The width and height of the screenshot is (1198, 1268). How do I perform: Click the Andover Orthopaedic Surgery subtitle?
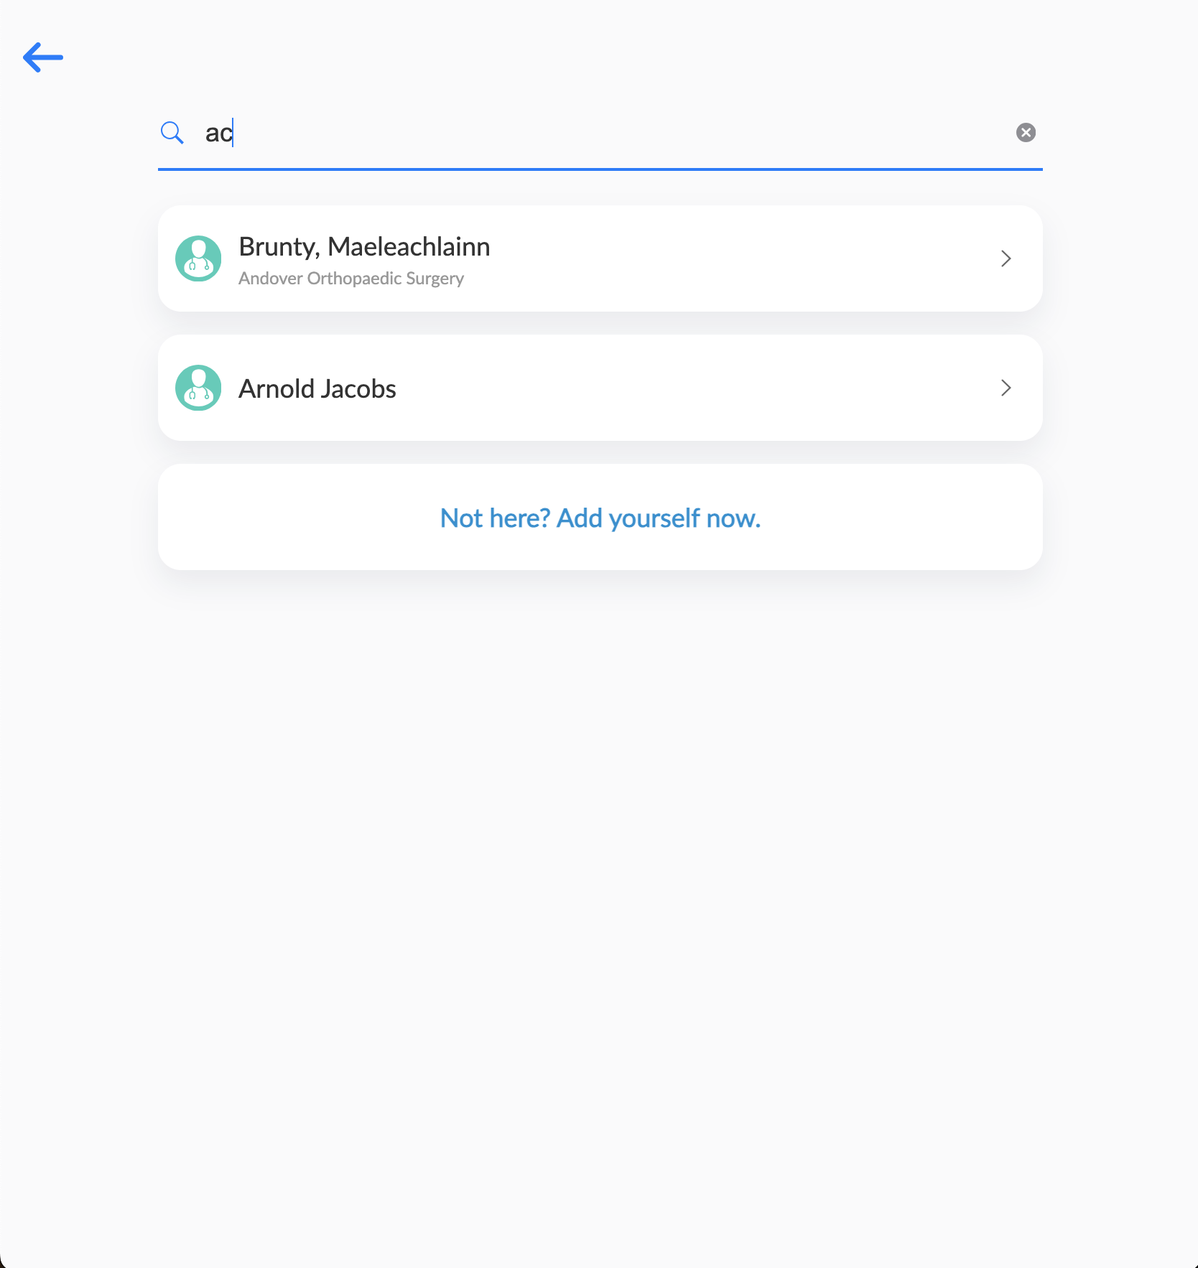(350, 279)
